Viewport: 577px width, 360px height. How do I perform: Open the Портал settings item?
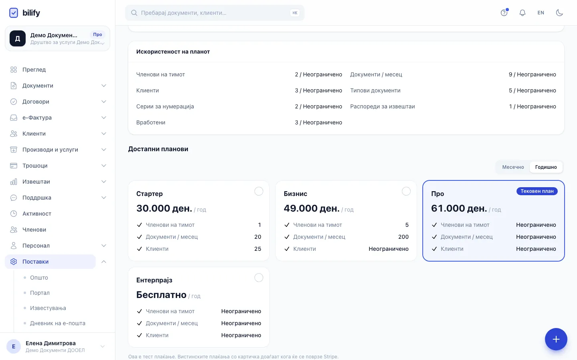(x=40, y=293)
